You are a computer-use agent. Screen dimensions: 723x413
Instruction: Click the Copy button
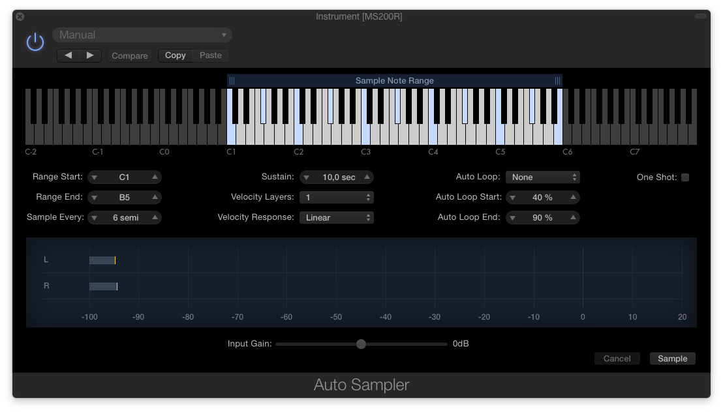pyautogui.click(x=176, y=55)
